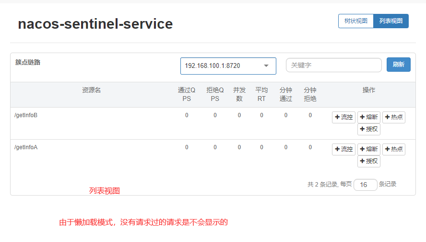This screenshot has height=242, width=426.
Task: Select the /getInfoB resource name
Action: pyautogui.click(x=26, y=115)
